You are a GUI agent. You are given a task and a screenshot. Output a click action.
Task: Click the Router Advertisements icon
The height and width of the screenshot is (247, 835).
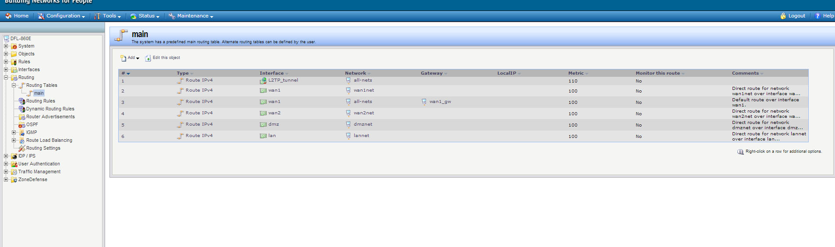[x=21, y=117]
